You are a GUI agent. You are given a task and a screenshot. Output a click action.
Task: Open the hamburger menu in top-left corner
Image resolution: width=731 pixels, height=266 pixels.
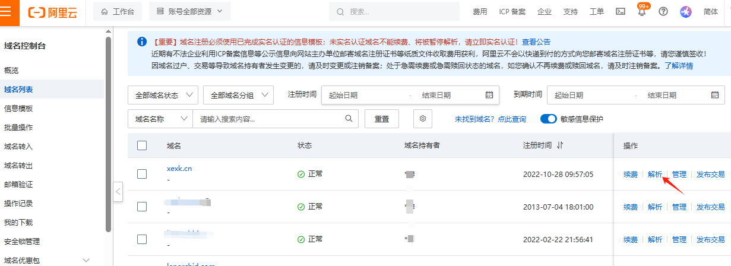tap(10, 12)
